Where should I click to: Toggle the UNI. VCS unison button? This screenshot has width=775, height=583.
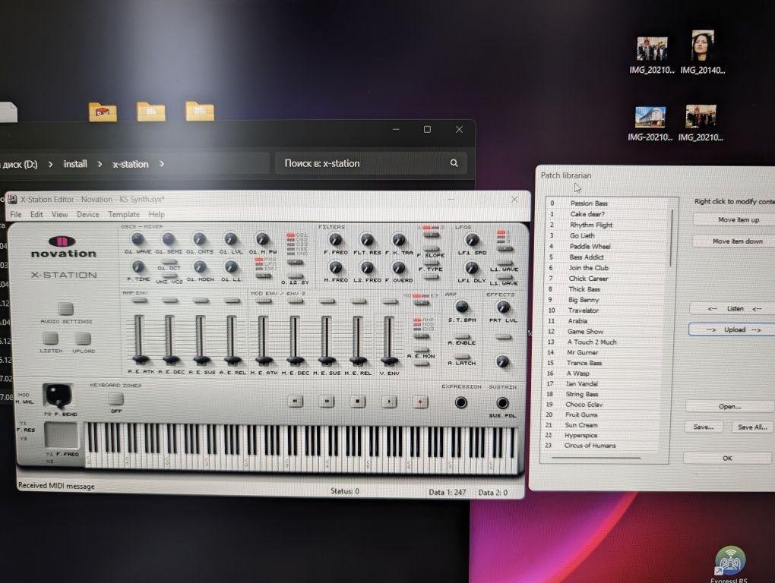click(x=169, y=276)
